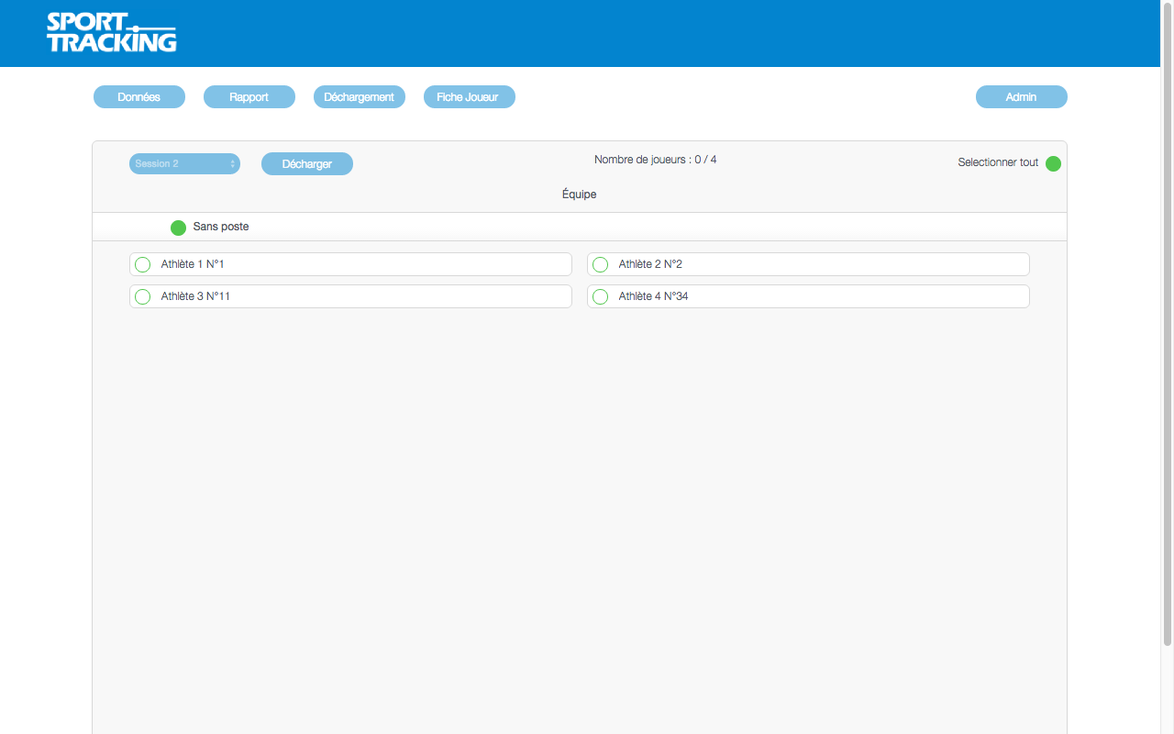Select the Athlète 1 N°1 circle
This screenshot has width=1174, height=734.
tap(142, 265)
